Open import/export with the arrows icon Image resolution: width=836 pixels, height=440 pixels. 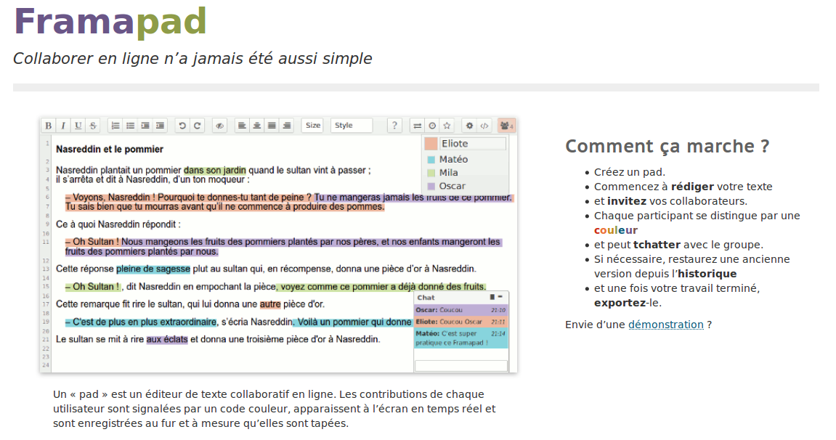pos(418,126)
